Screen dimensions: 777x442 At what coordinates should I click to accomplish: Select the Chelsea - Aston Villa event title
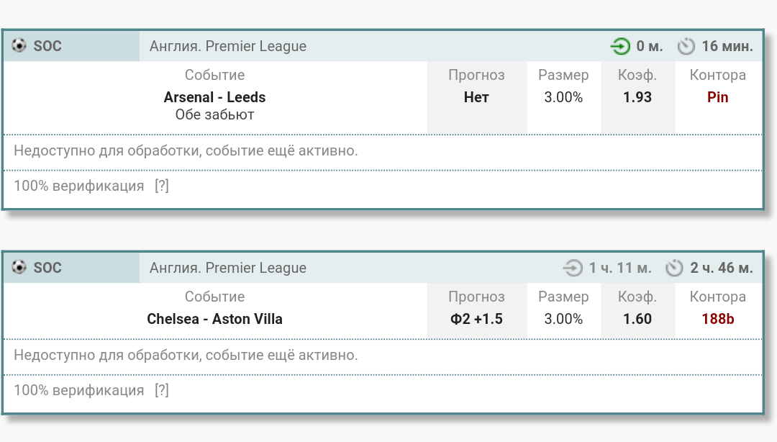point(214,319)
